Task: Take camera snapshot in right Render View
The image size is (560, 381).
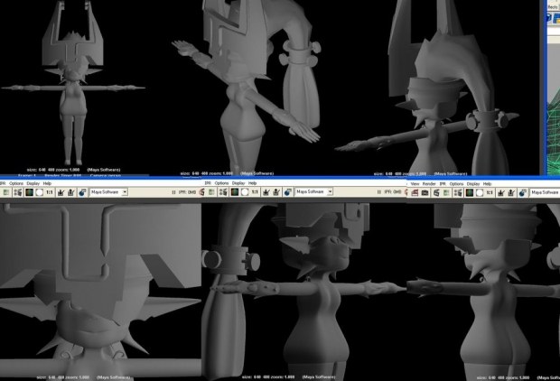Action: (425, 193)
